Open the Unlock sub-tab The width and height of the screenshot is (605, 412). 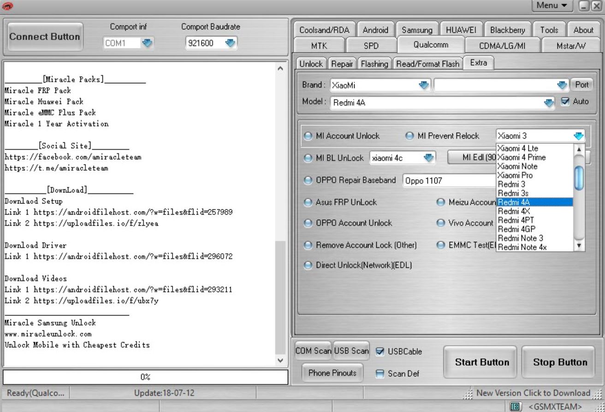(x=311, y=64)
